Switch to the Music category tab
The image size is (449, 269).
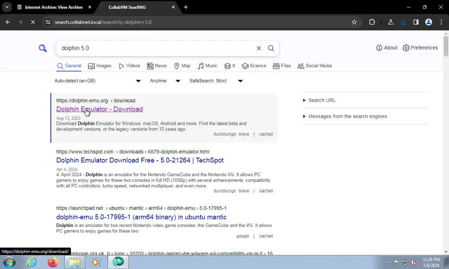point(207,66)
